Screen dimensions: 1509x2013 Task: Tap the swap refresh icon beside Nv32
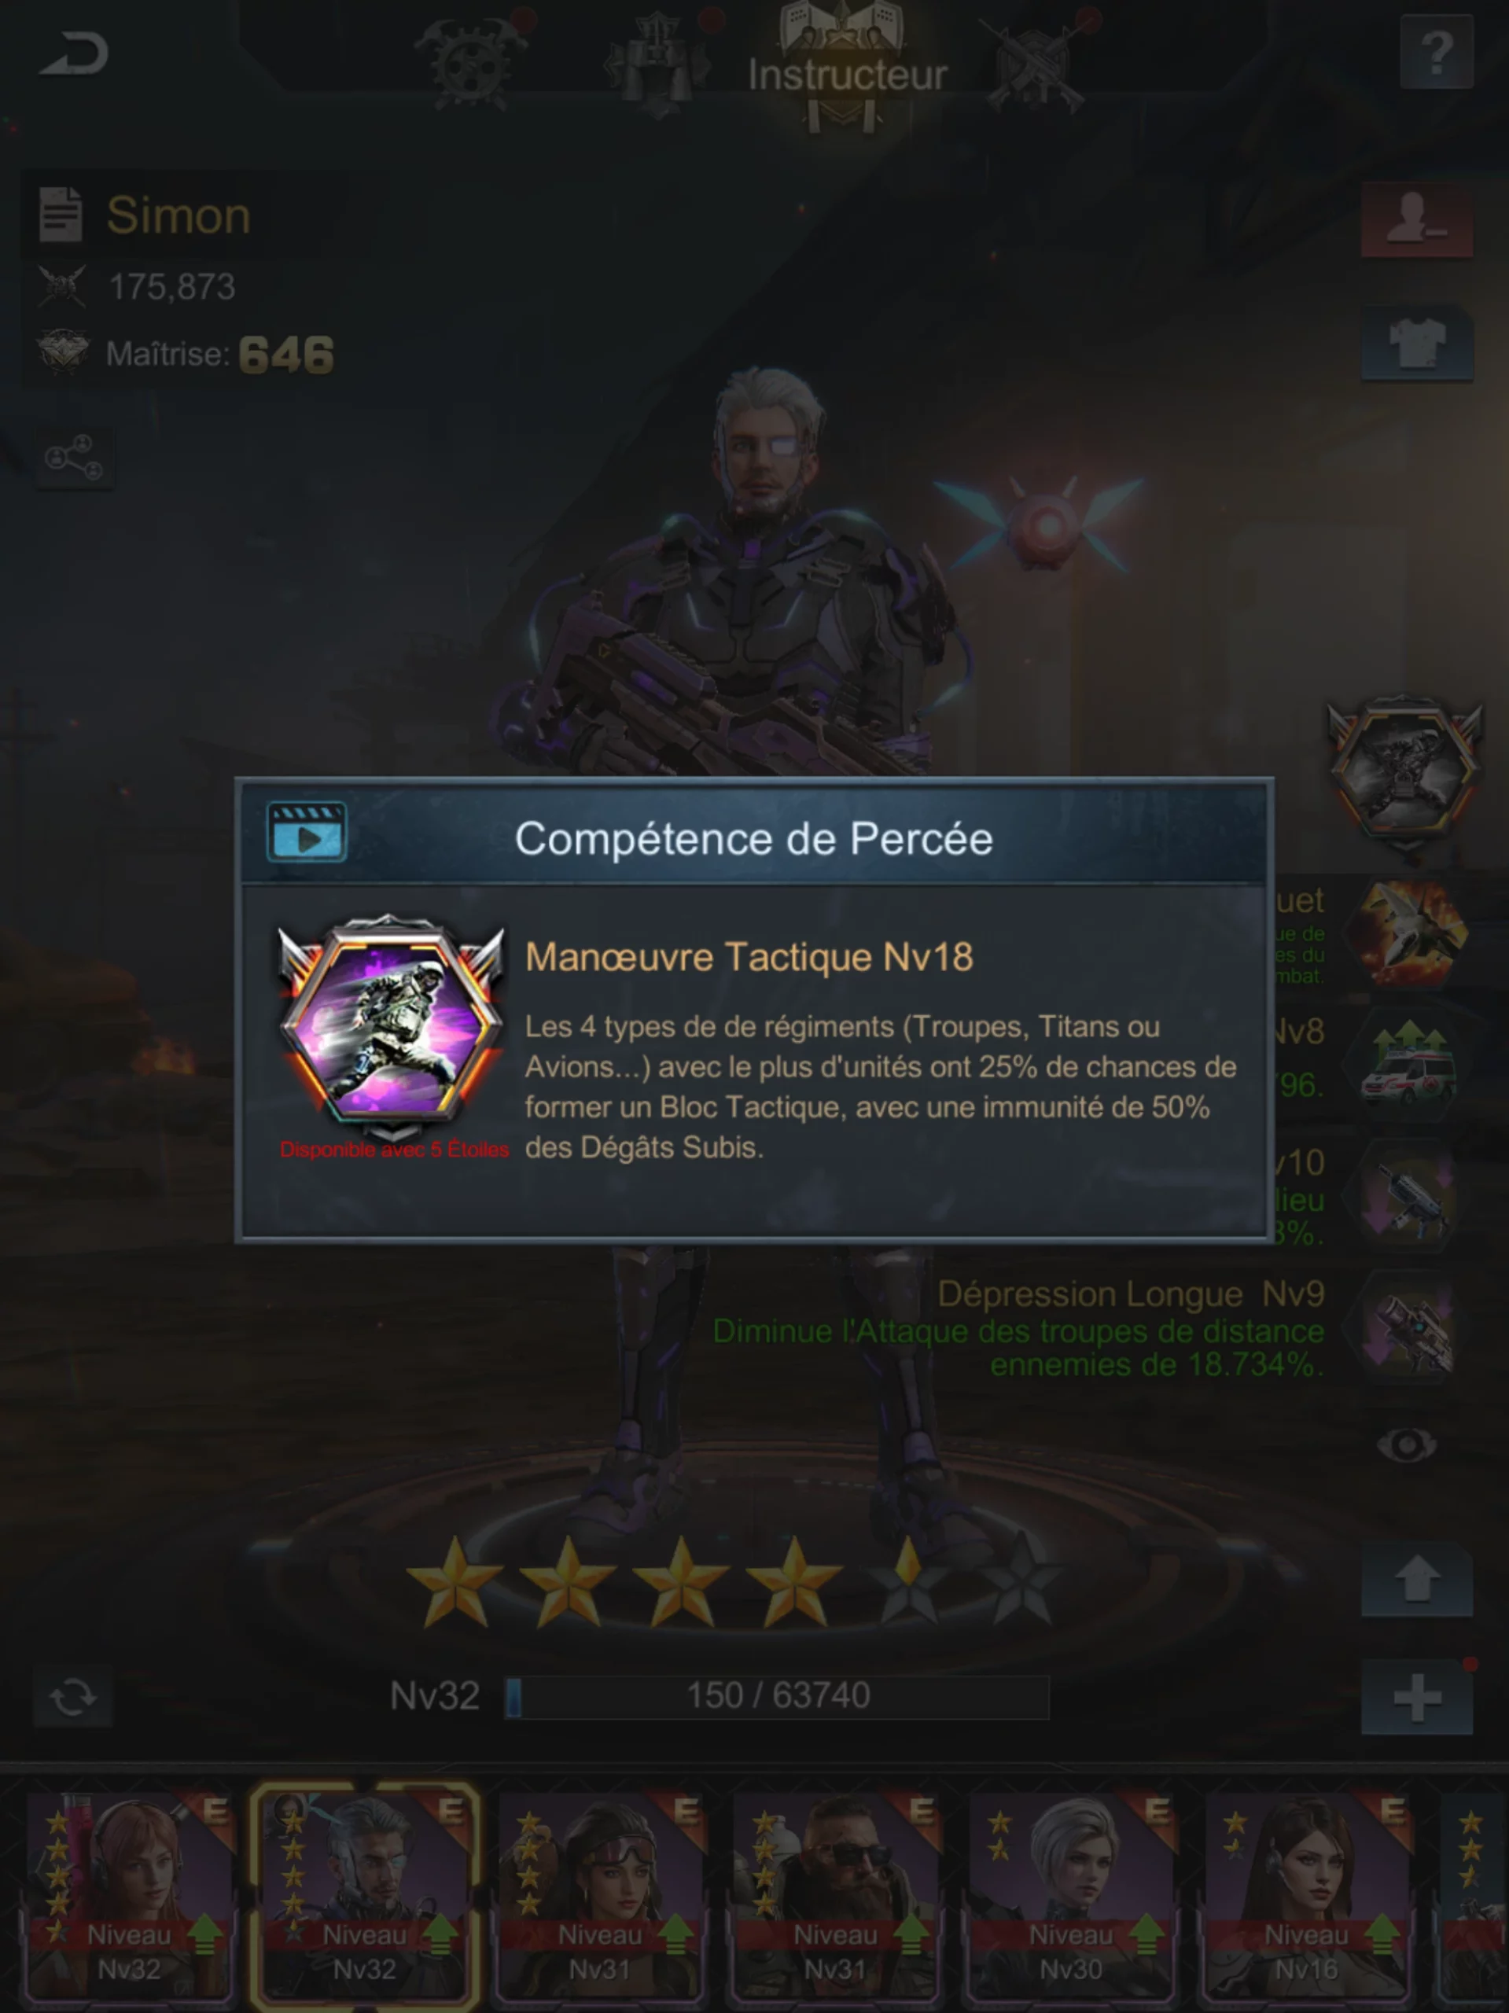pos(73,1697)
